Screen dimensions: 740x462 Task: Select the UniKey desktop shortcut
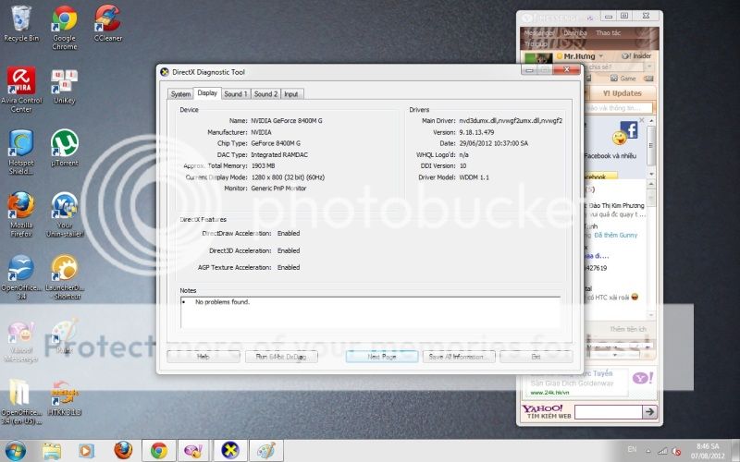[x=65, y=86]
